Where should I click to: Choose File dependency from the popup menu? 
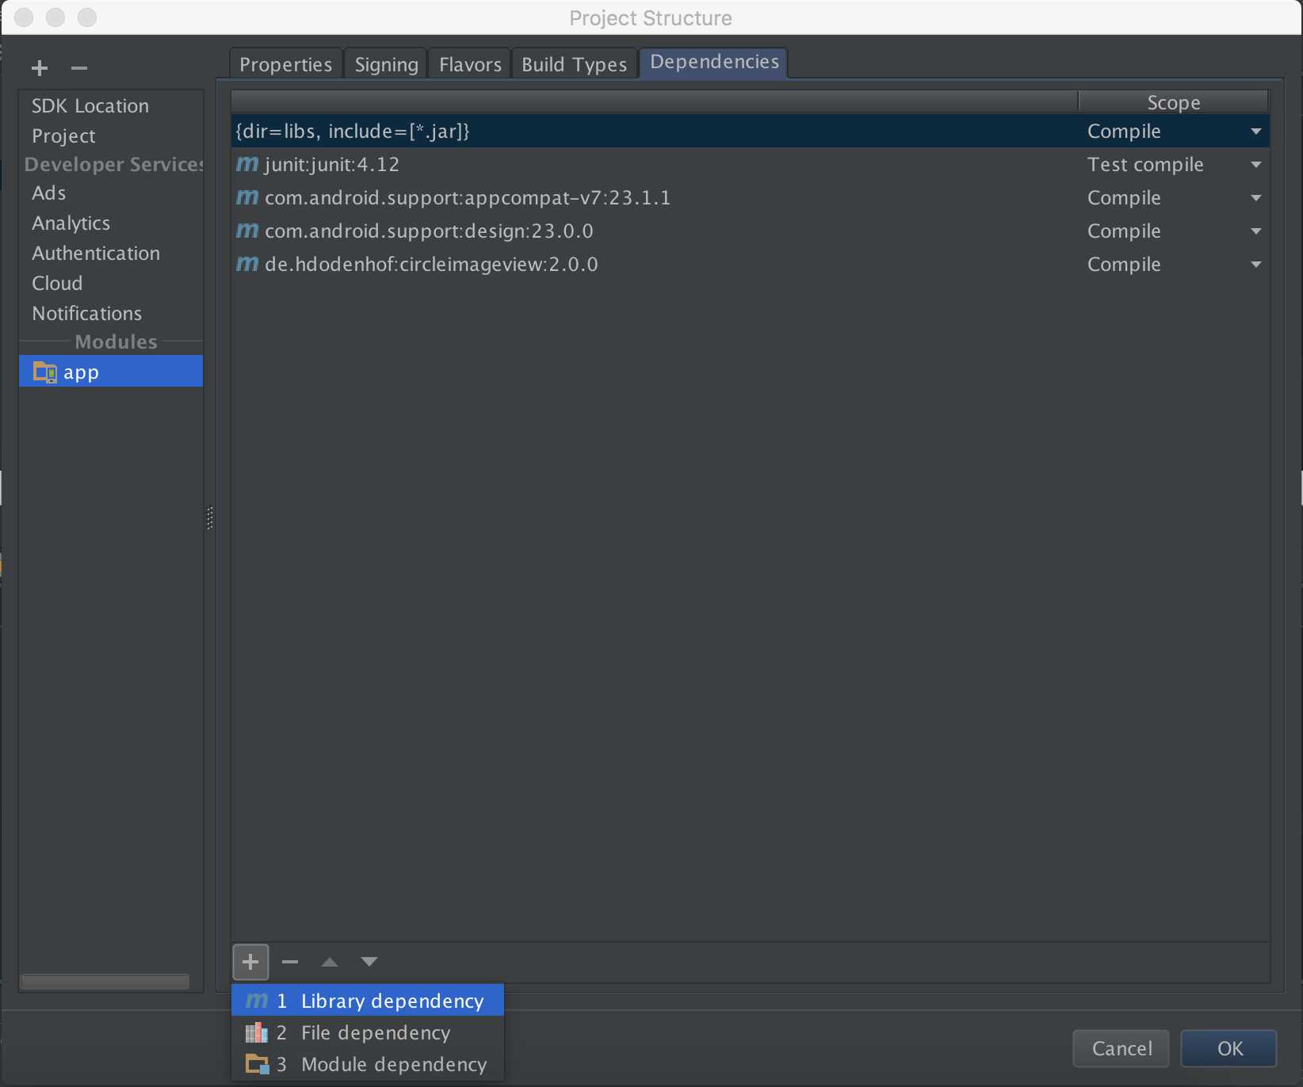(x=368, y=1032)
